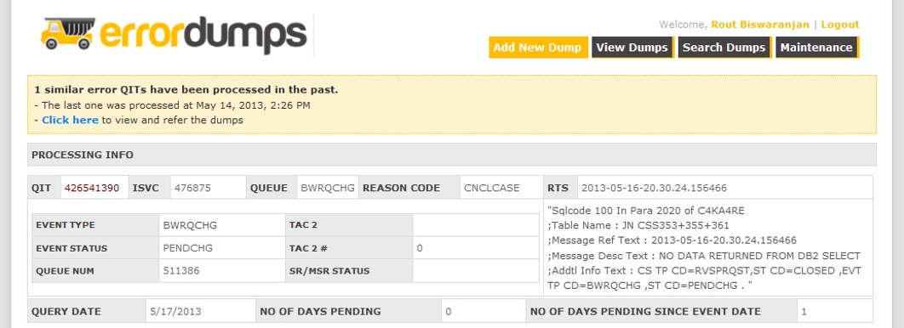Follow the 'Click here' link for similar dumps

71,121
